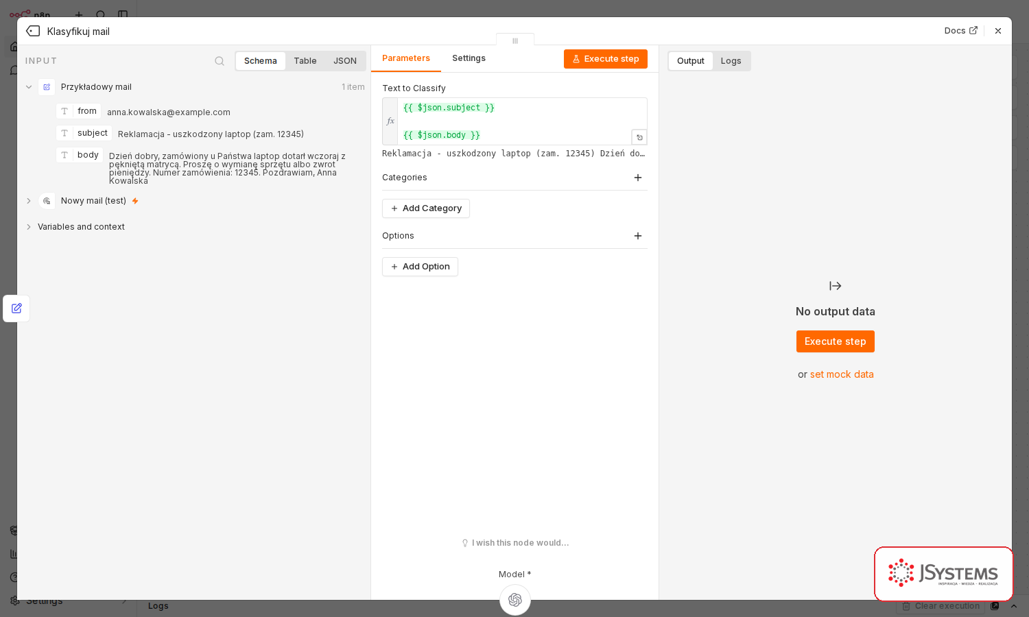Click Clear execution in the background canvas
Image resolution: width=1029 pixels, height=617 pixels.
(x=941, y=606)
